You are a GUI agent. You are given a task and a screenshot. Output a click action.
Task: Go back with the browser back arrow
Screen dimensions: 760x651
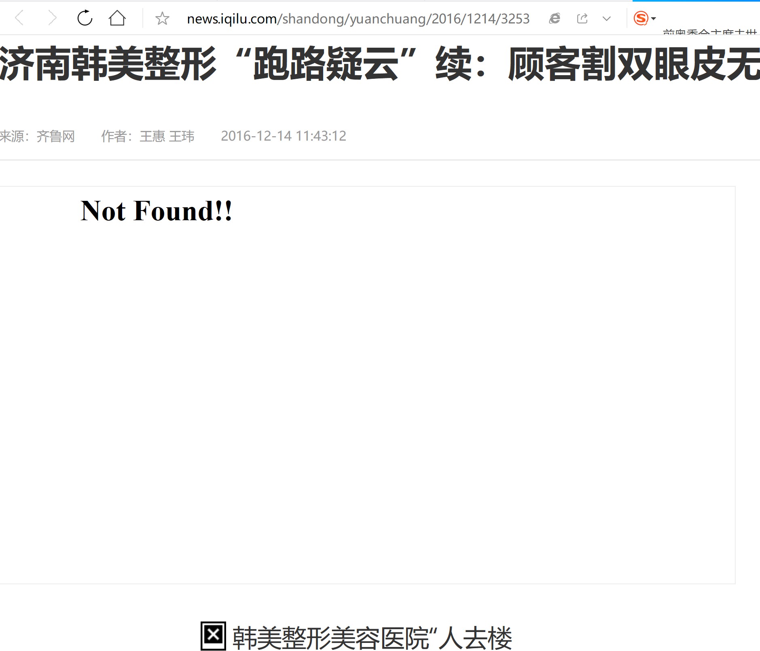[x=19, y=18]
